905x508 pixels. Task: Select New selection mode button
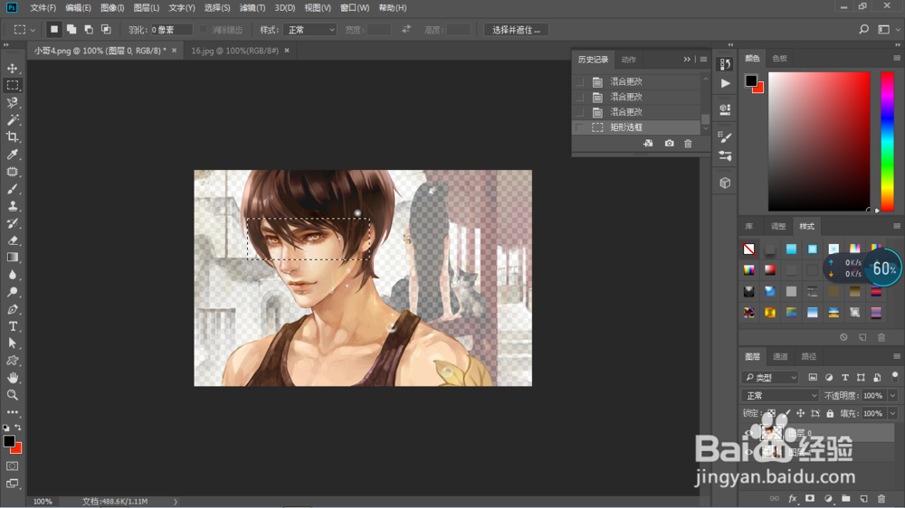click(53, 30)
